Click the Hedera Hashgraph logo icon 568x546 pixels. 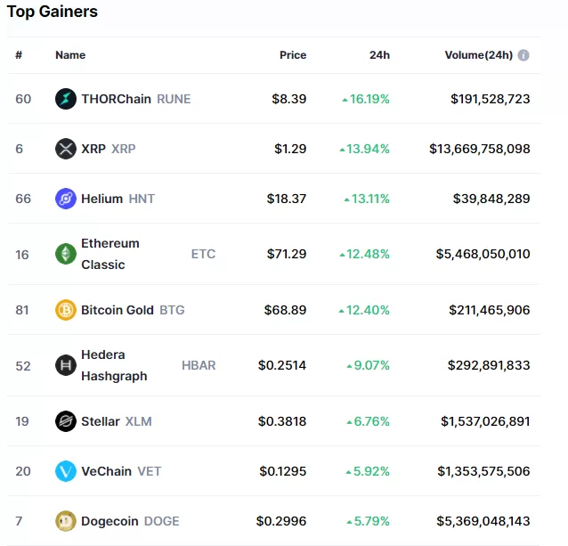pos(66,365)
